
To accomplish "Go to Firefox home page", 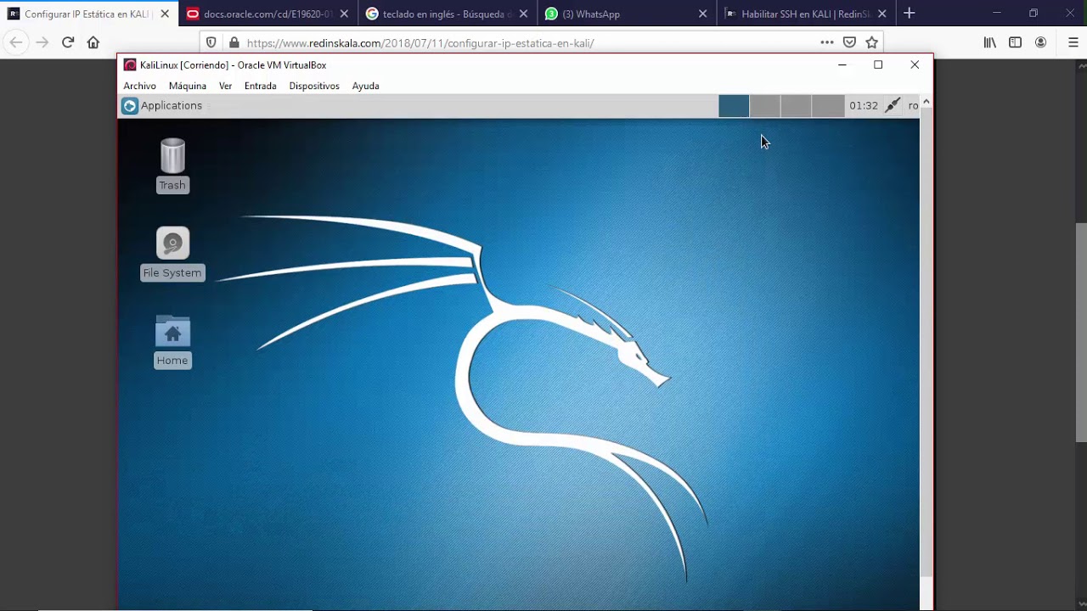I will pyautogui.click(x=93, y=42).
